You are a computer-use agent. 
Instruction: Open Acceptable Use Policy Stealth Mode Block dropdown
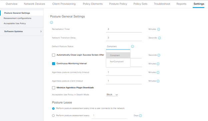tap(112, 95)
